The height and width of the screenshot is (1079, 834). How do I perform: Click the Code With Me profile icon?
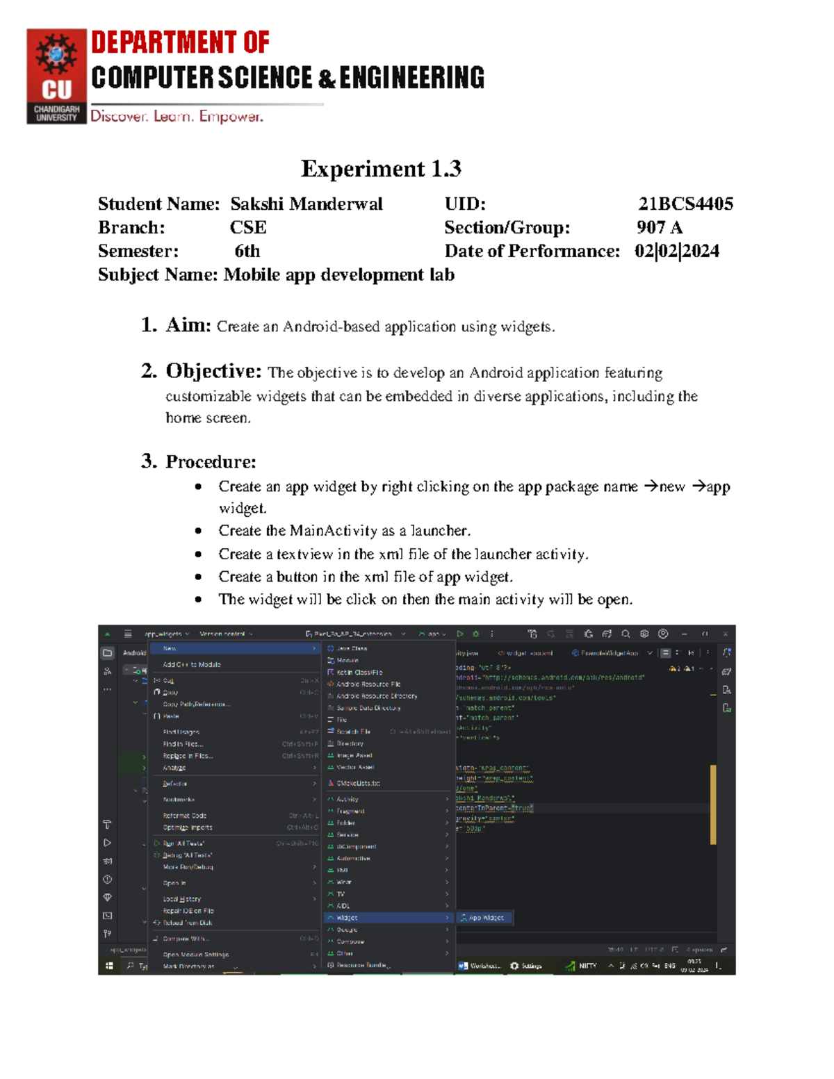pyautogui.click(x=664, y=634)
